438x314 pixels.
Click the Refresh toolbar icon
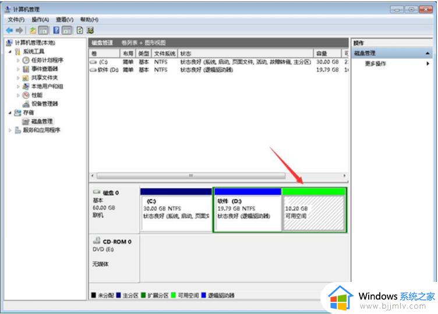click(80, 30)
